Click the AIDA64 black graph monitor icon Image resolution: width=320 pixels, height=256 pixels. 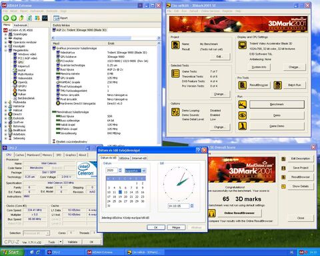(x=45, y=18)
